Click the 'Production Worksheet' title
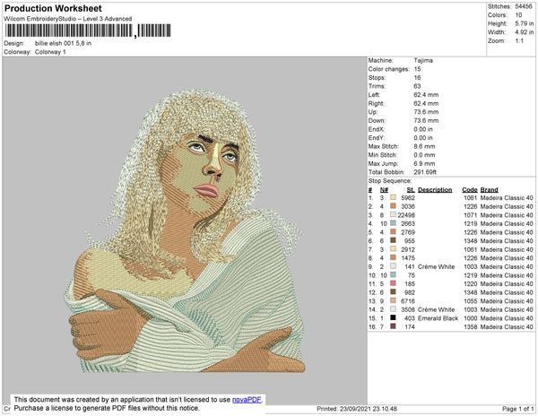Viewport: 538px width, 416px height. [x=53, y=8]
